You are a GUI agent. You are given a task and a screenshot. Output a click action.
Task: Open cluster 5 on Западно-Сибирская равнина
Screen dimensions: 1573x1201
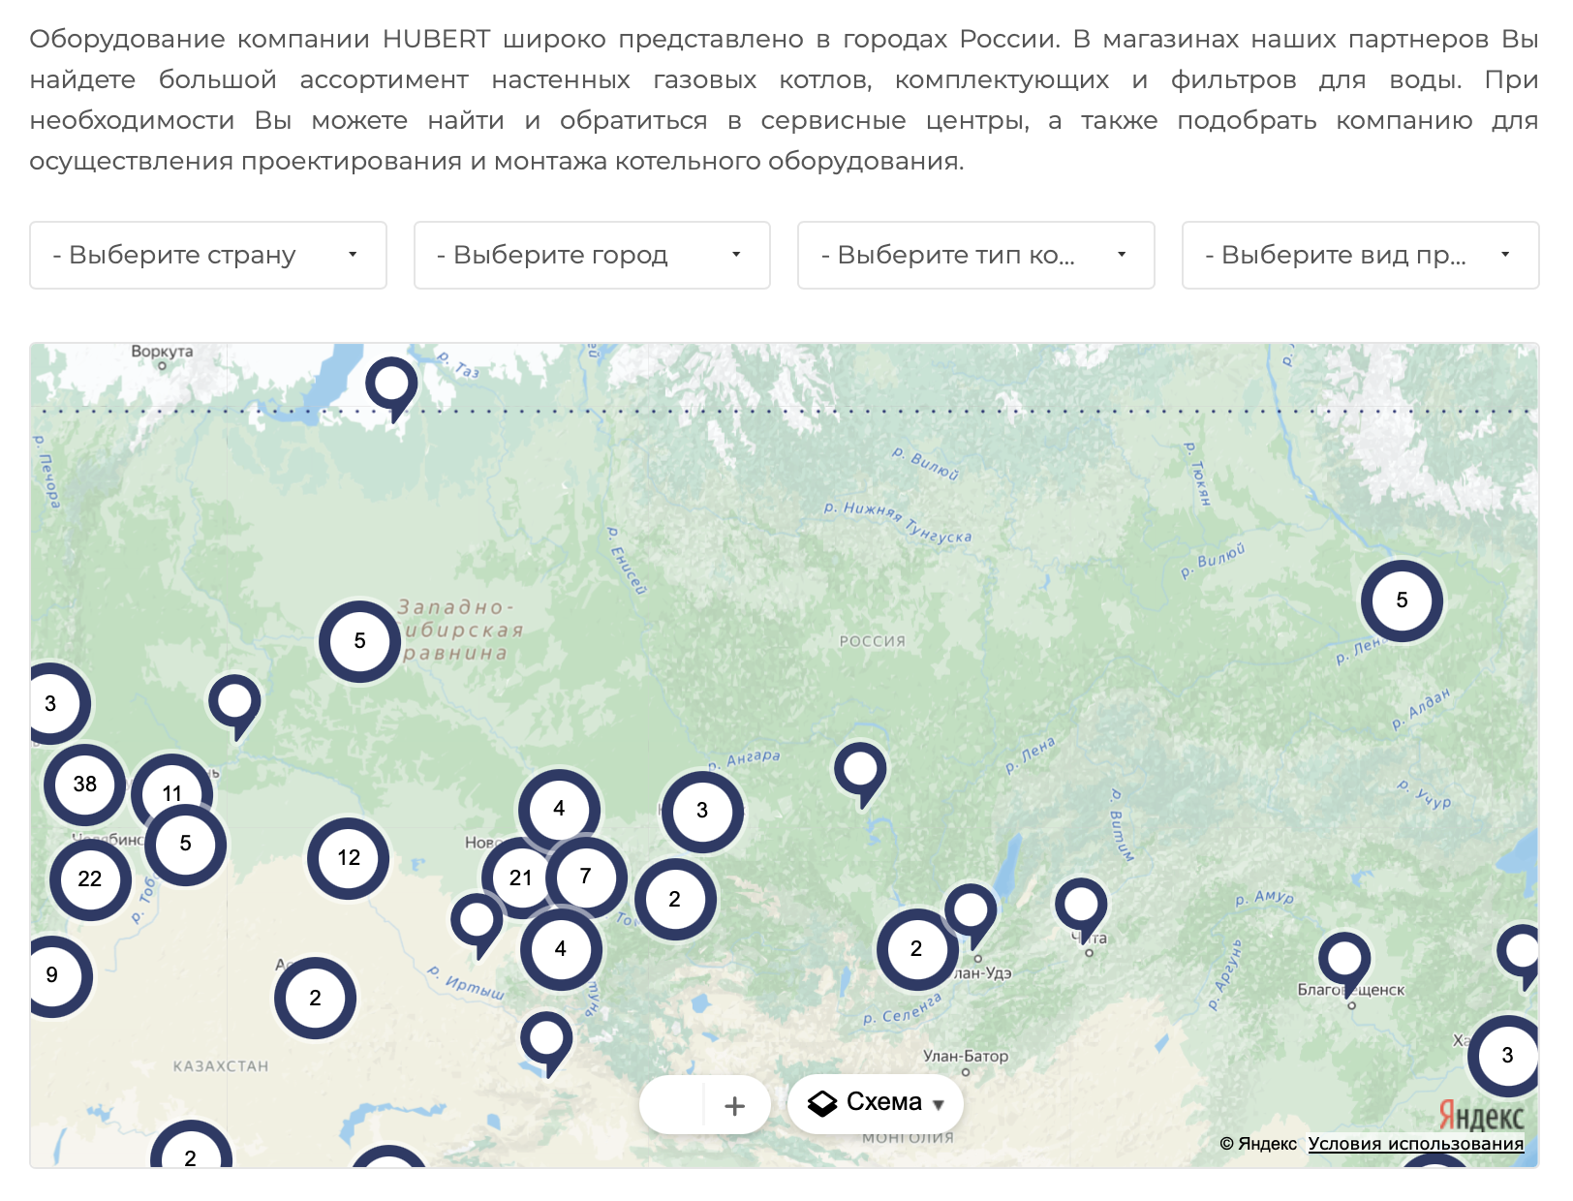(x=360, y=641)
